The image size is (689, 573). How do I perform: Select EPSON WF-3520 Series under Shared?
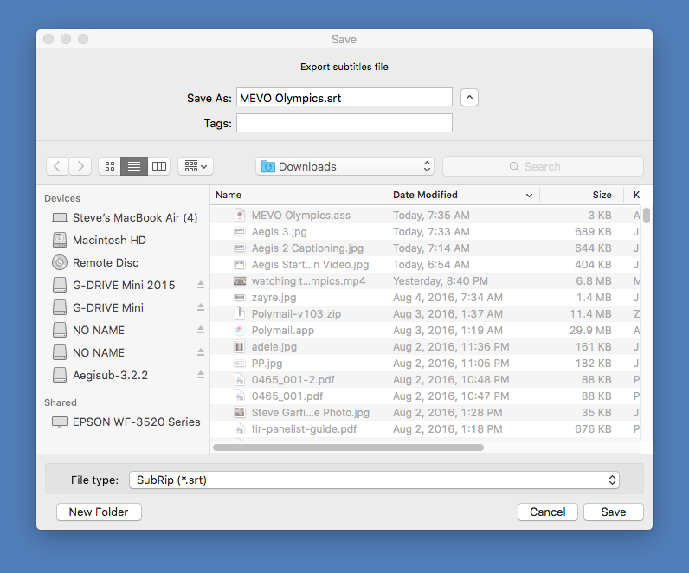click(x=125, y=422)
